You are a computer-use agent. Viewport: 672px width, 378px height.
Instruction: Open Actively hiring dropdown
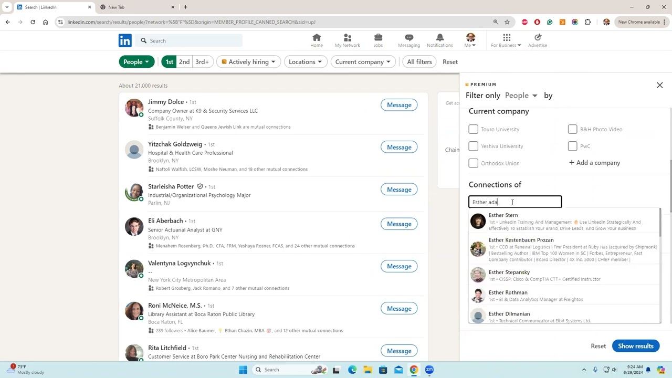248,62
